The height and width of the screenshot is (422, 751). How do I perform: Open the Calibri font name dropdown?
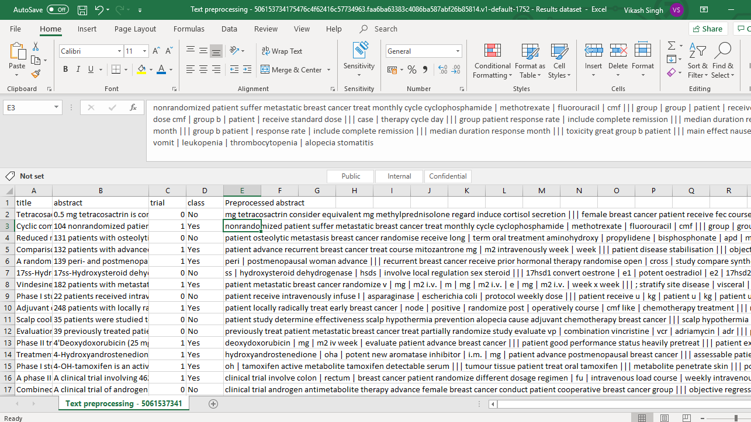tap(119, 51)
